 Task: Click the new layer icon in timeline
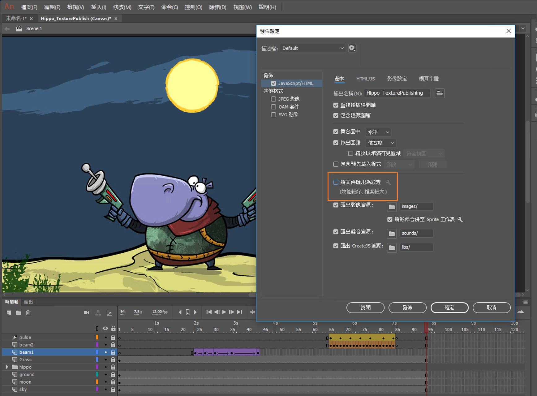click(9, 313)
